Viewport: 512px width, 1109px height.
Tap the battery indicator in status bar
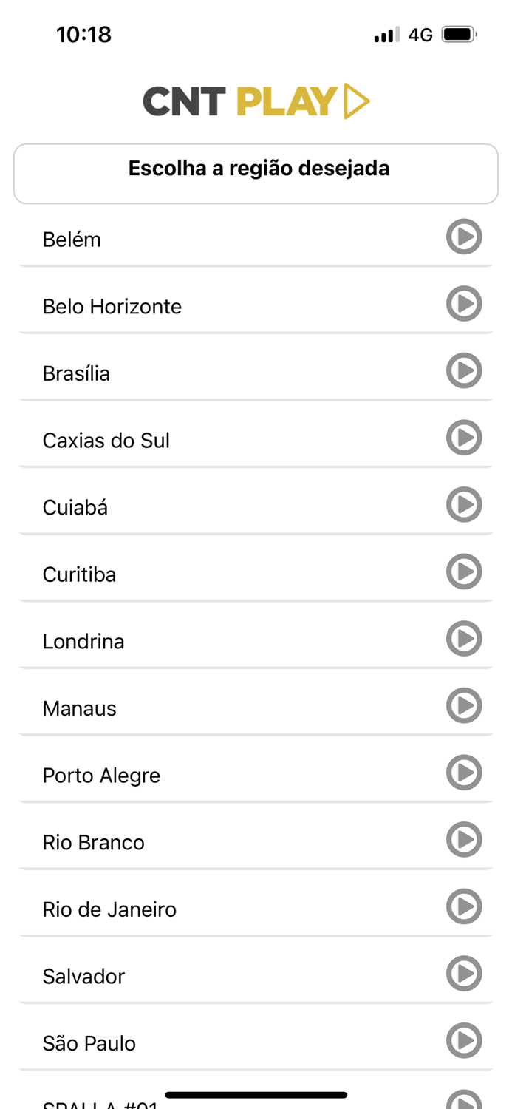pyautogui.click(x=459, y=35)
